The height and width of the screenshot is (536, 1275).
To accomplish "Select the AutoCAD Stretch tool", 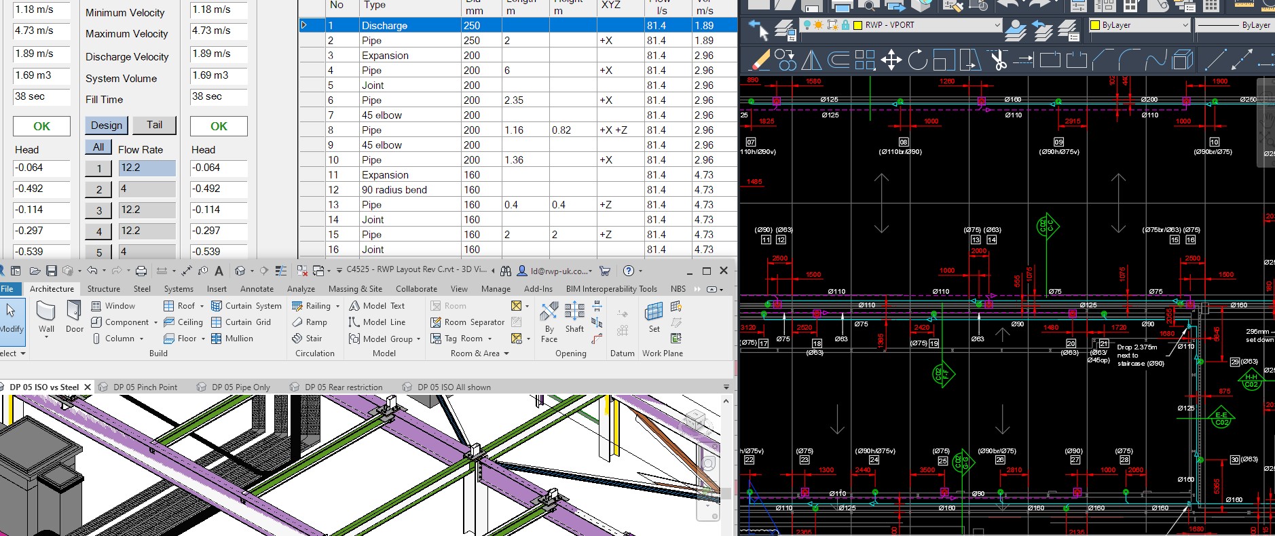I will [971, 60].
